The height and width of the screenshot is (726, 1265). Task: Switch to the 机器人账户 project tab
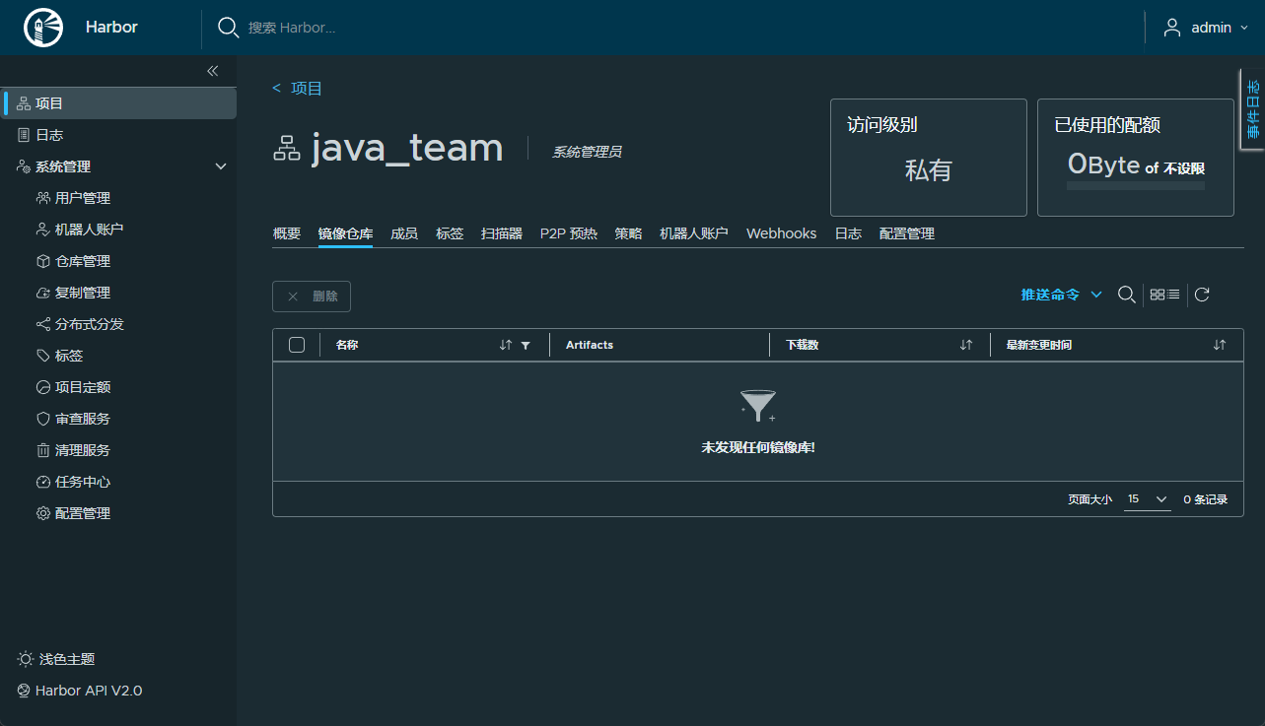pyautogui.click(x=694, y=233)
